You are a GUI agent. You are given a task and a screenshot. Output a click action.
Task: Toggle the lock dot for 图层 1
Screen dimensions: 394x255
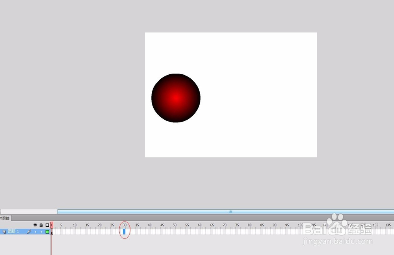pyautogui.click(x=41, y=232)
